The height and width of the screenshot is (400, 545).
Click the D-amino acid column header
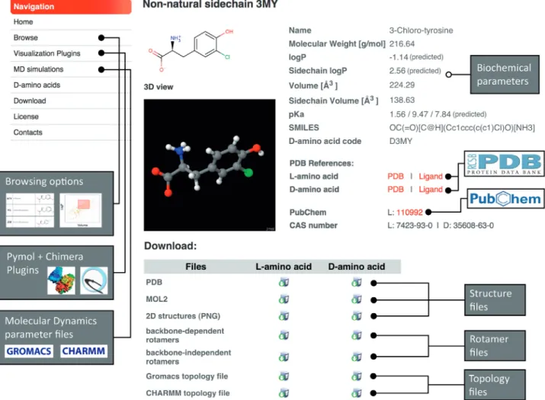tap(357, 267)
